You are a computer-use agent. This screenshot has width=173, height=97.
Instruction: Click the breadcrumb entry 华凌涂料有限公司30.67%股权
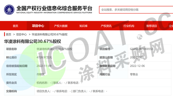coord(49,35)
